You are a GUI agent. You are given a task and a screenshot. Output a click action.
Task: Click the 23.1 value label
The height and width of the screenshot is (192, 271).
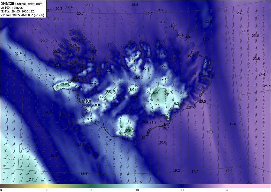click(x=240, y=13)
